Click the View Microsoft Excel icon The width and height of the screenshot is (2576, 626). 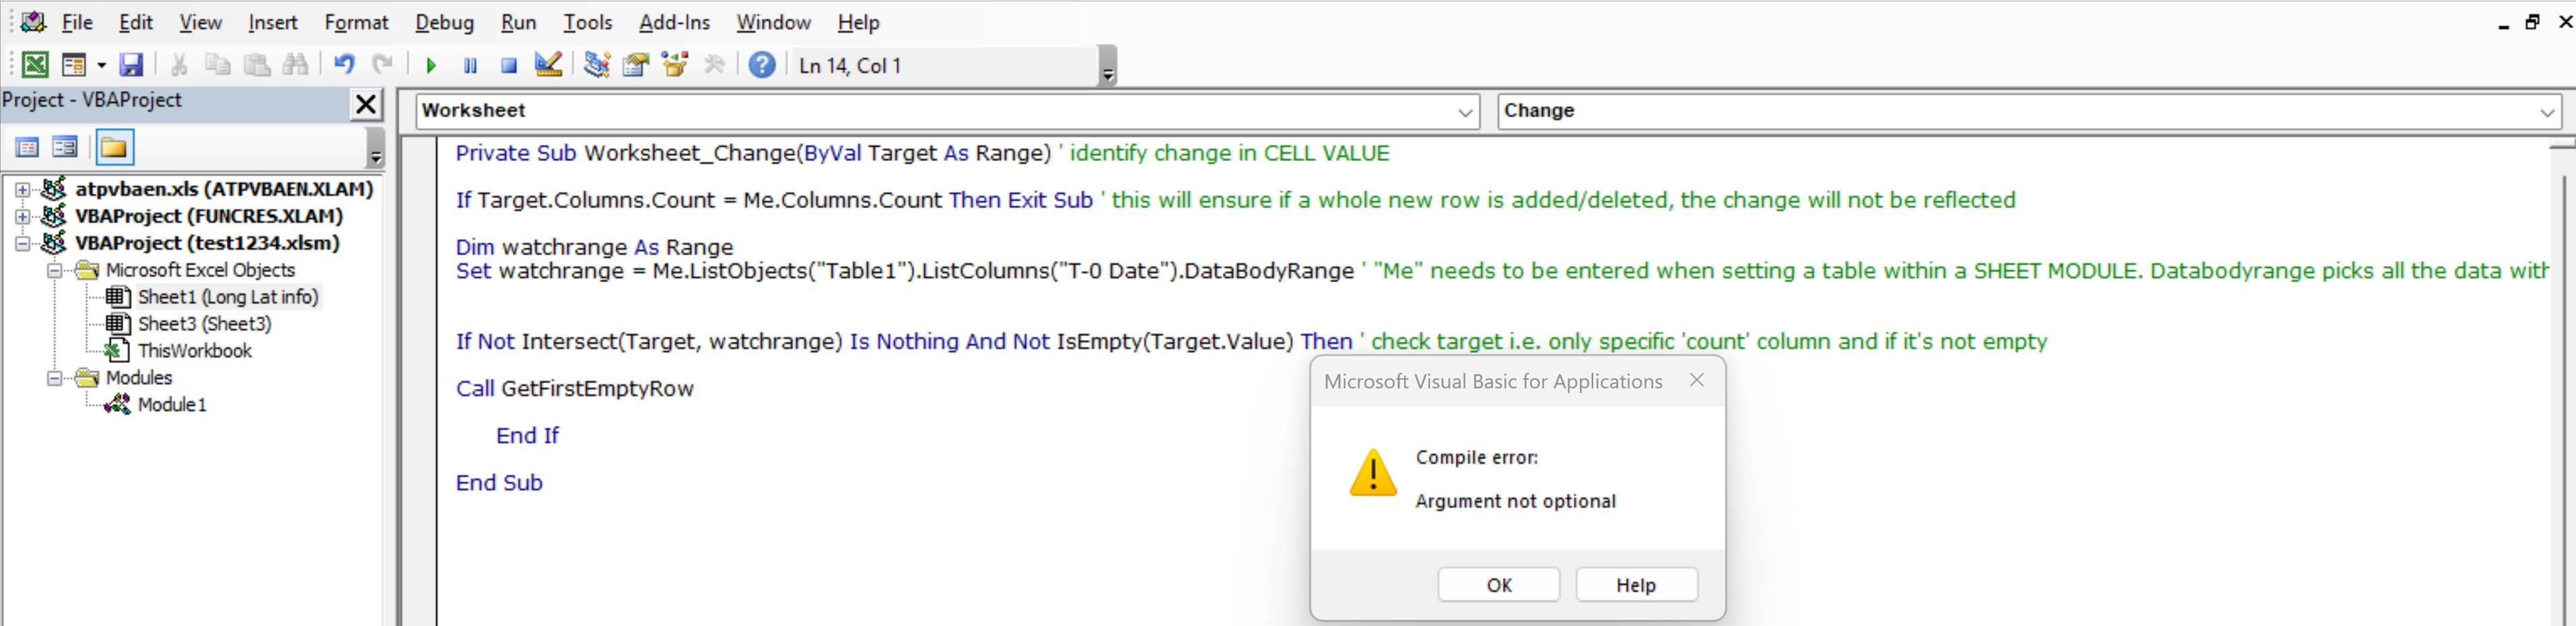[x=35, y=65]
